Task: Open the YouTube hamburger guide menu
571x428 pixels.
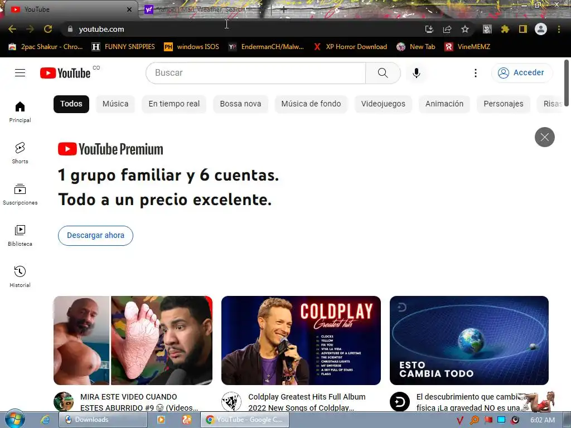Action: [20, 73]
